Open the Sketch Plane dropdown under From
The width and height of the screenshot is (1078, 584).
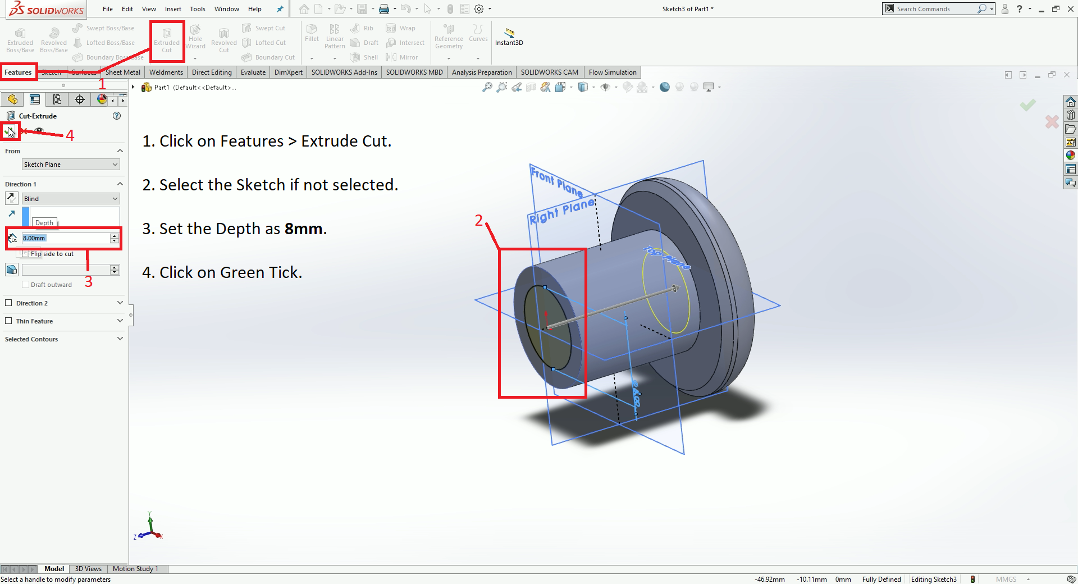point(71,165)
